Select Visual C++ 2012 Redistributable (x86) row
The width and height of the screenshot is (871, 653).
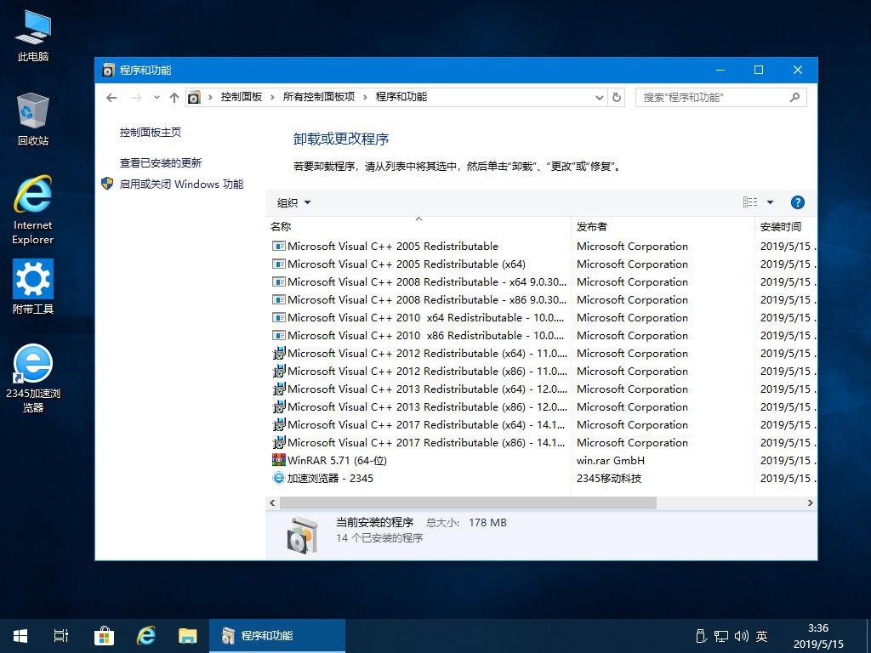click(x=541, y=371)
